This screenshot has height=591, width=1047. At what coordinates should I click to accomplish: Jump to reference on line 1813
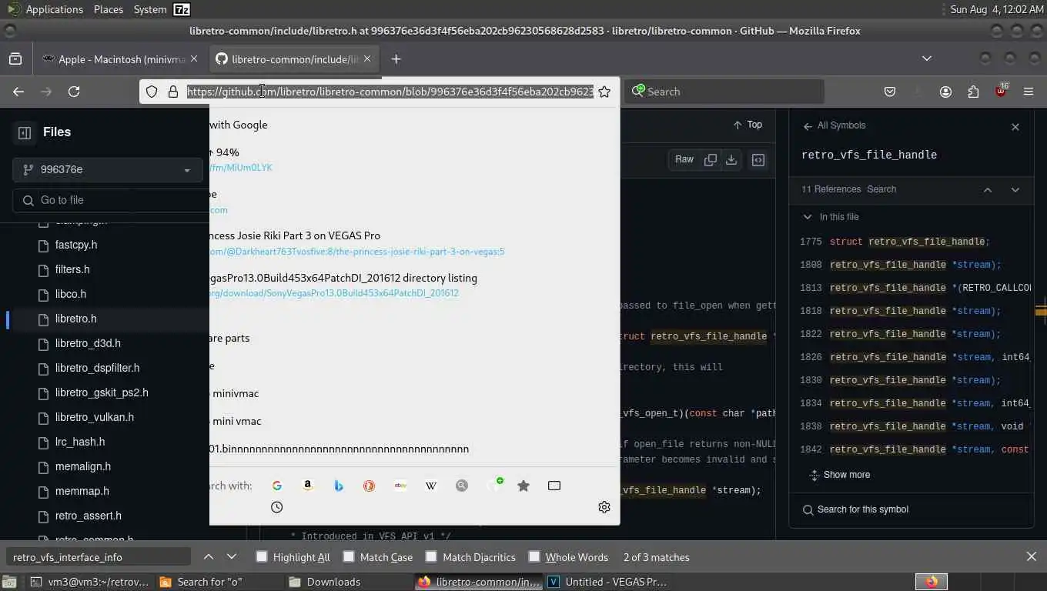pyautogui.click(x=915, y=288)
